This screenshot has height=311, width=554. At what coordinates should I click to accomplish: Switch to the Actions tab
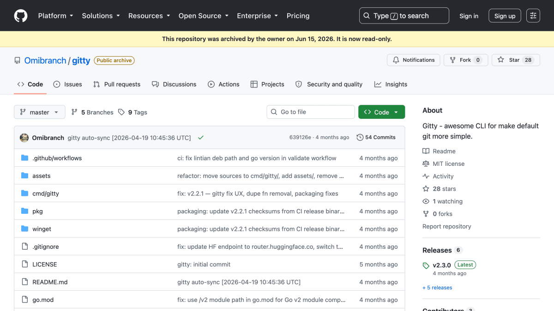point(223,84)
